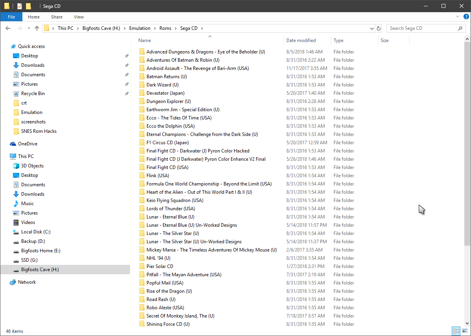Click the Properties icon in the title bar

click(x=20, y=6)
